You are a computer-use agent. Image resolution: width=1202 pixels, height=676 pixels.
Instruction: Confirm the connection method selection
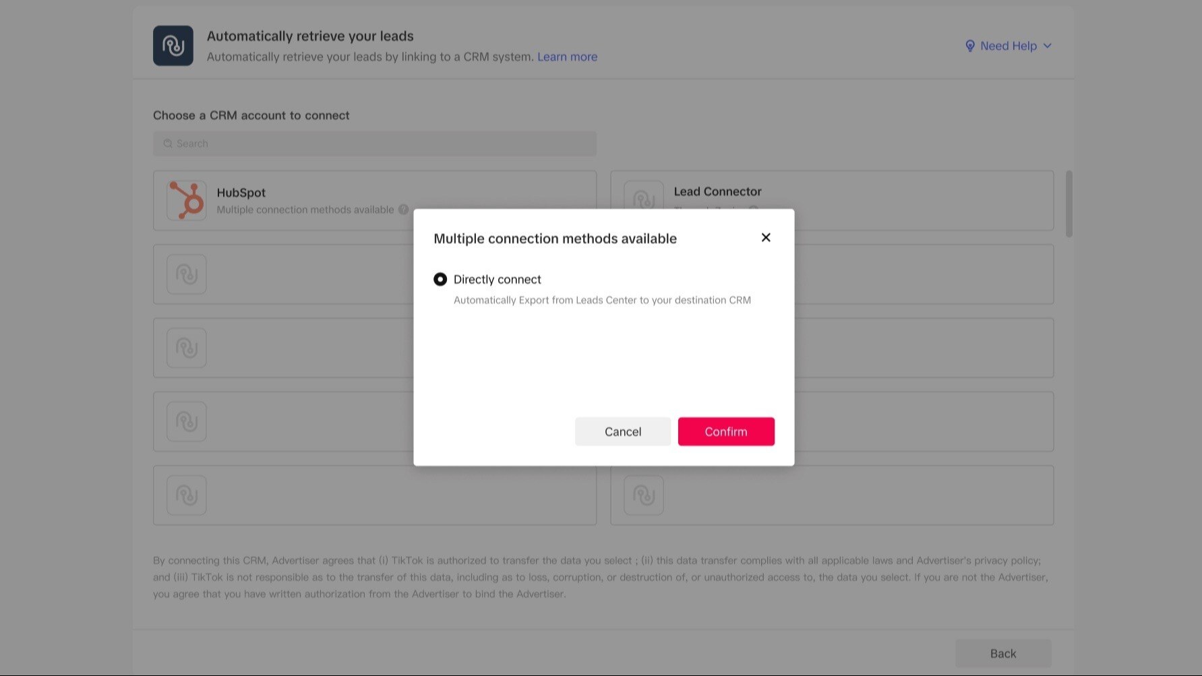pyautogui.click(x=726, y=431)
